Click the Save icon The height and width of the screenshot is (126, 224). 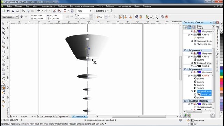(x=13, y=11)
